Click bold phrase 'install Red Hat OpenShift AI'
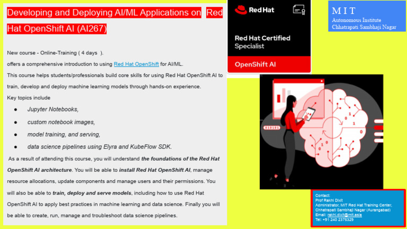The image size is (407, 229). point(154,170)
